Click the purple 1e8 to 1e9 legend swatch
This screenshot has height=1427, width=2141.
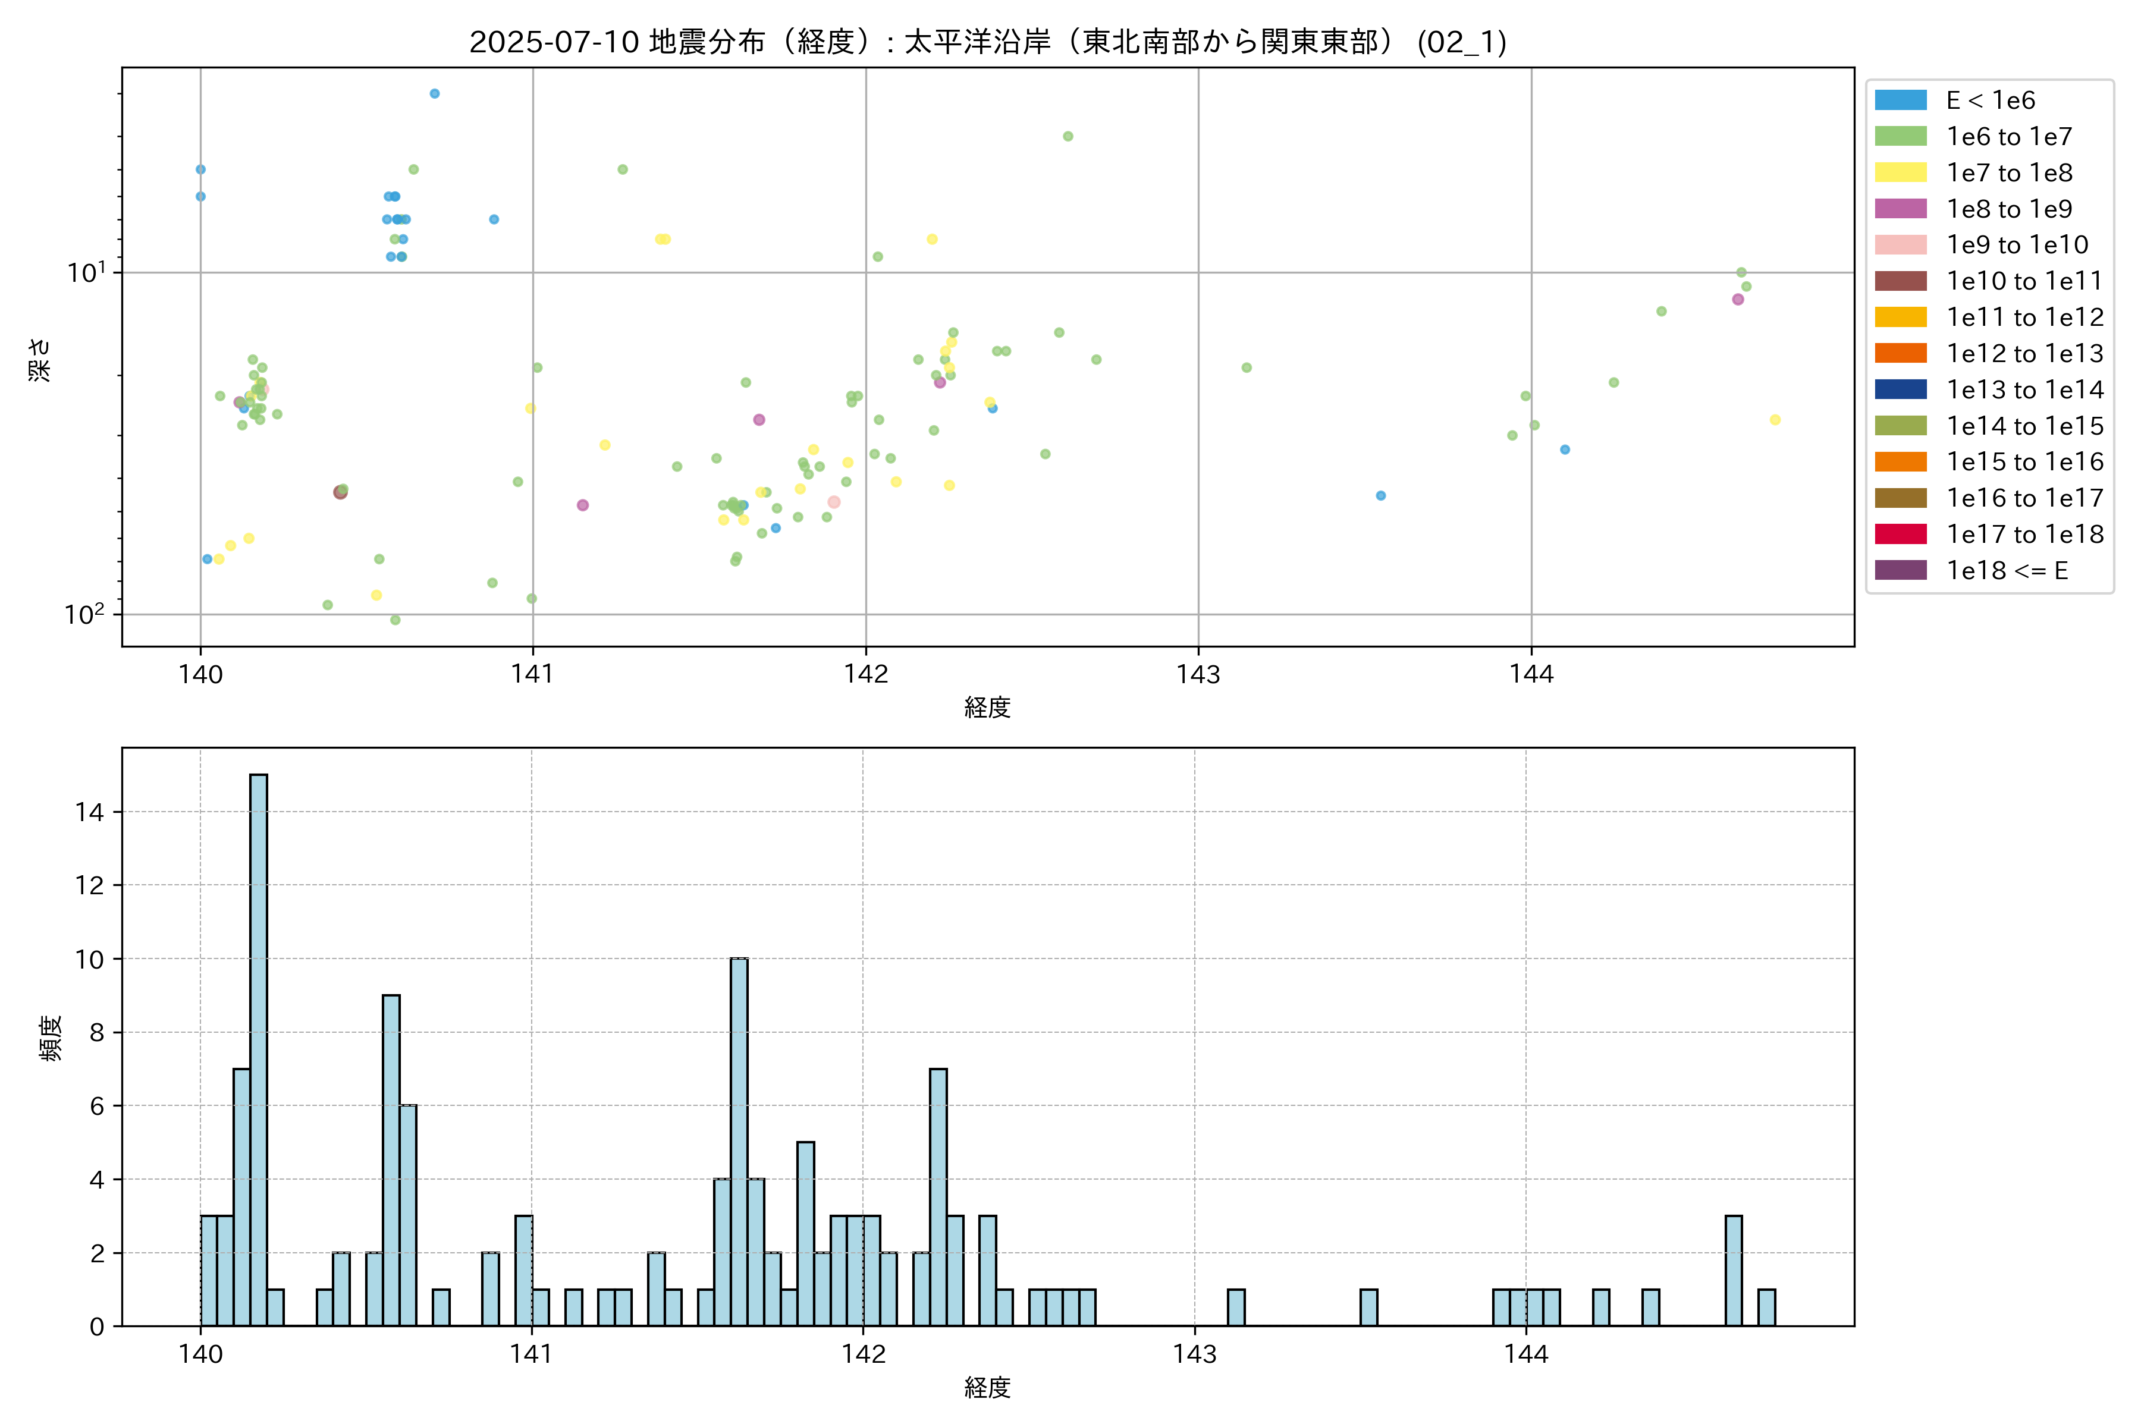click(x=1900, y=209)
